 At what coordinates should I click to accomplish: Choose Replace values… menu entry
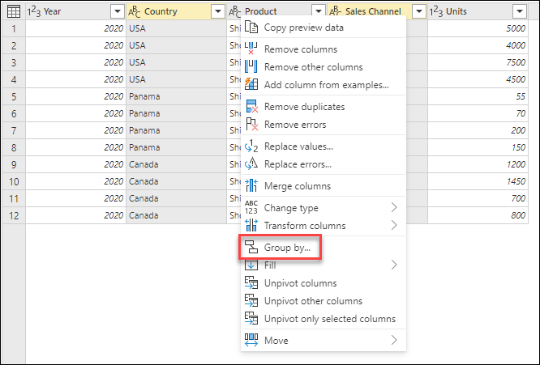pyautogui.click(x=324, y=146)
